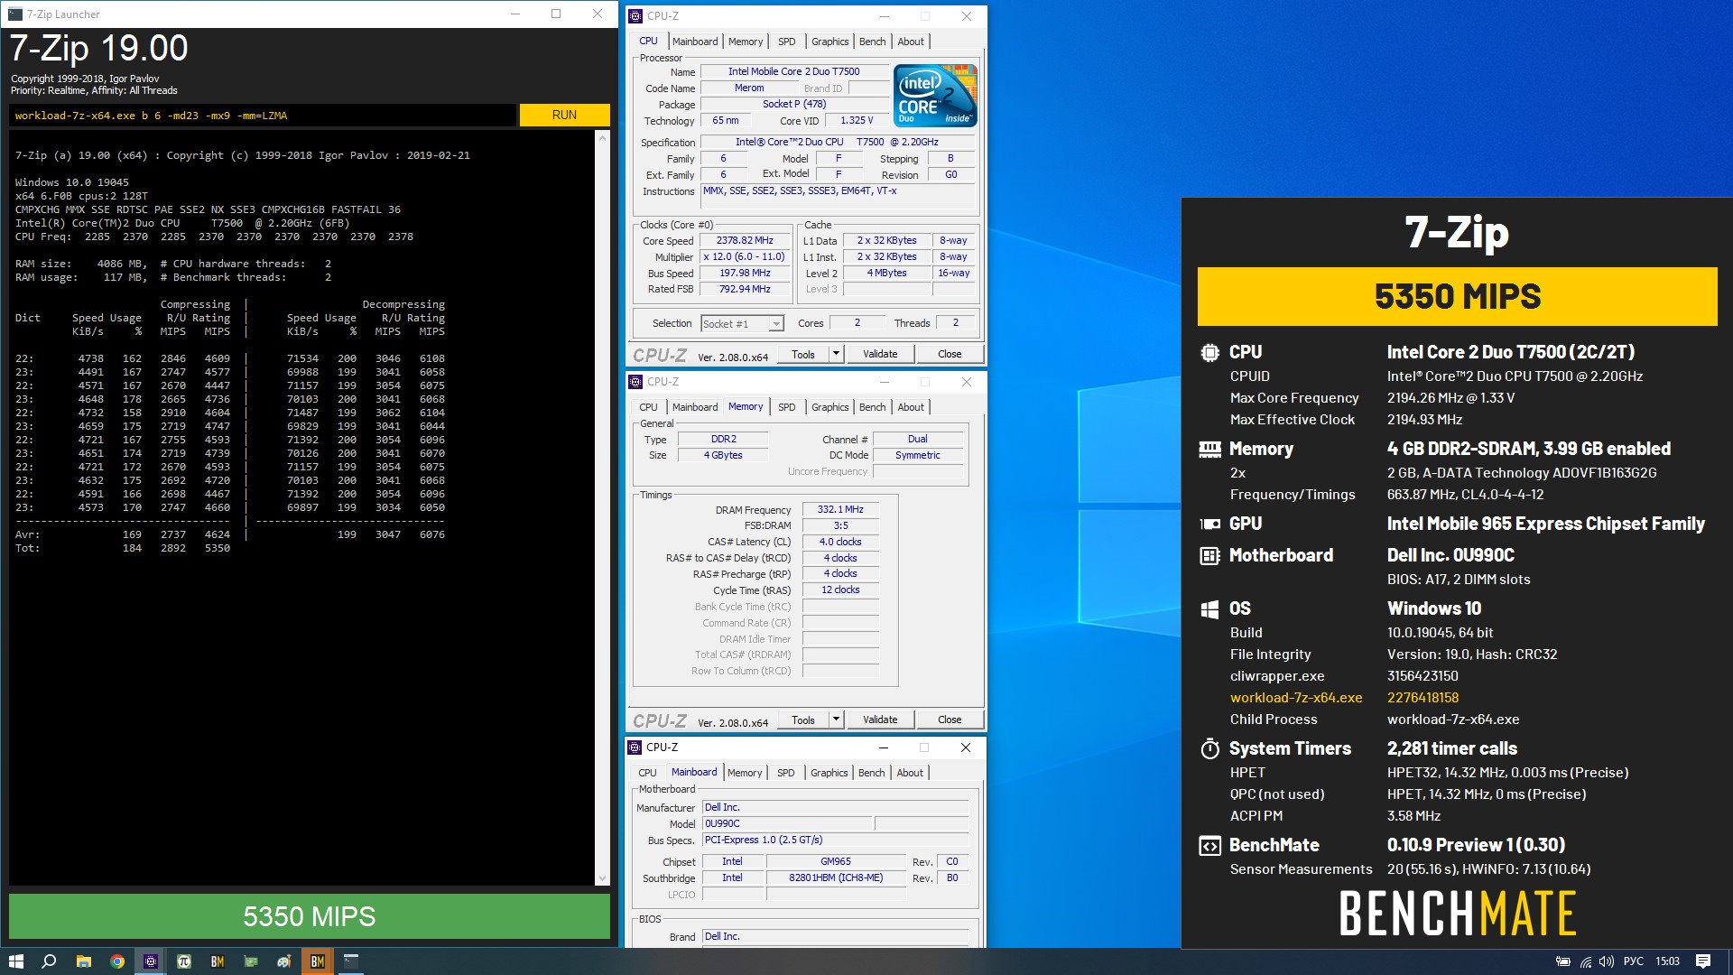This screenshot has height=975, width=1733.
Task: Click the yellow 5350 MIPS banner in BenchMate
Action: point(1457,296)
